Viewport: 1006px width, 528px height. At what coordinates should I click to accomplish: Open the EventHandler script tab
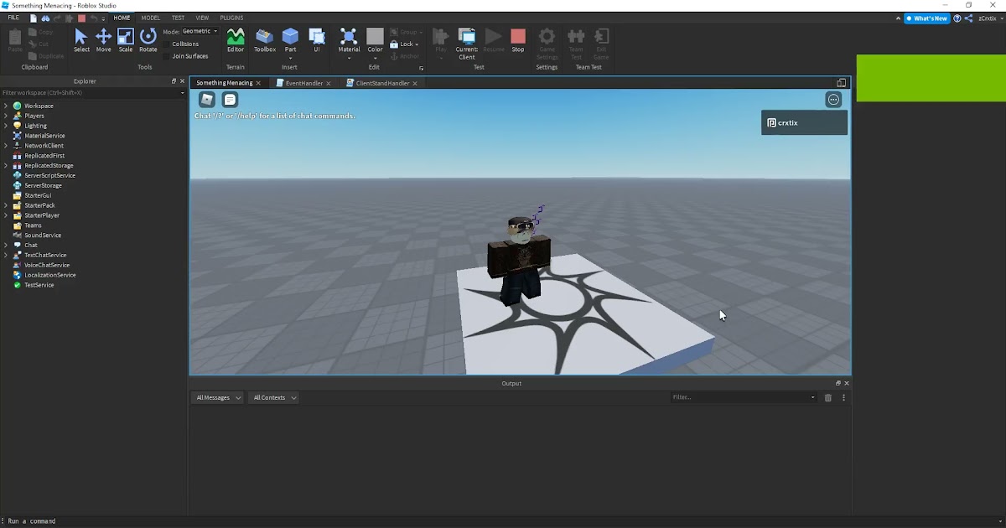point(303,83)
